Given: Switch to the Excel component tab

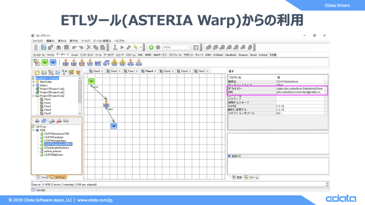Looking at the screenshot, I should click(x=75, y=55).
